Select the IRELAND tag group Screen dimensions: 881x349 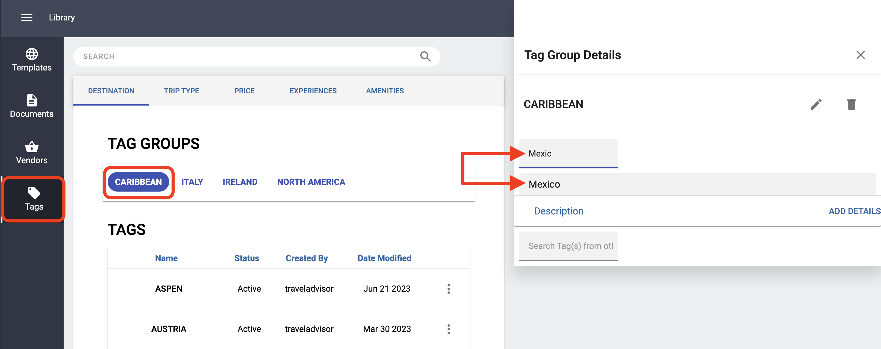click(x=240, y=182)
